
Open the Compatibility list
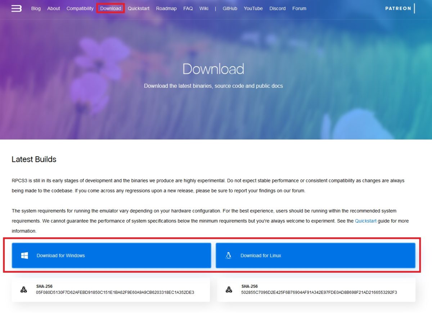pyautogui.click(x=80, y=8)
